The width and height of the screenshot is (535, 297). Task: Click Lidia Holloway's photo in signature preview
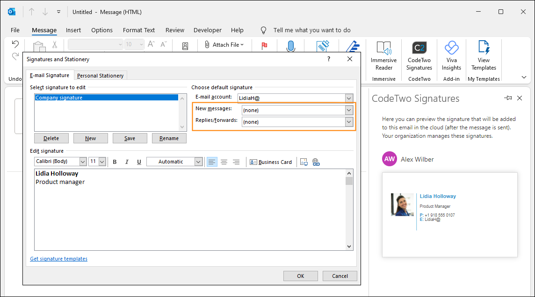tap(402, 205)
